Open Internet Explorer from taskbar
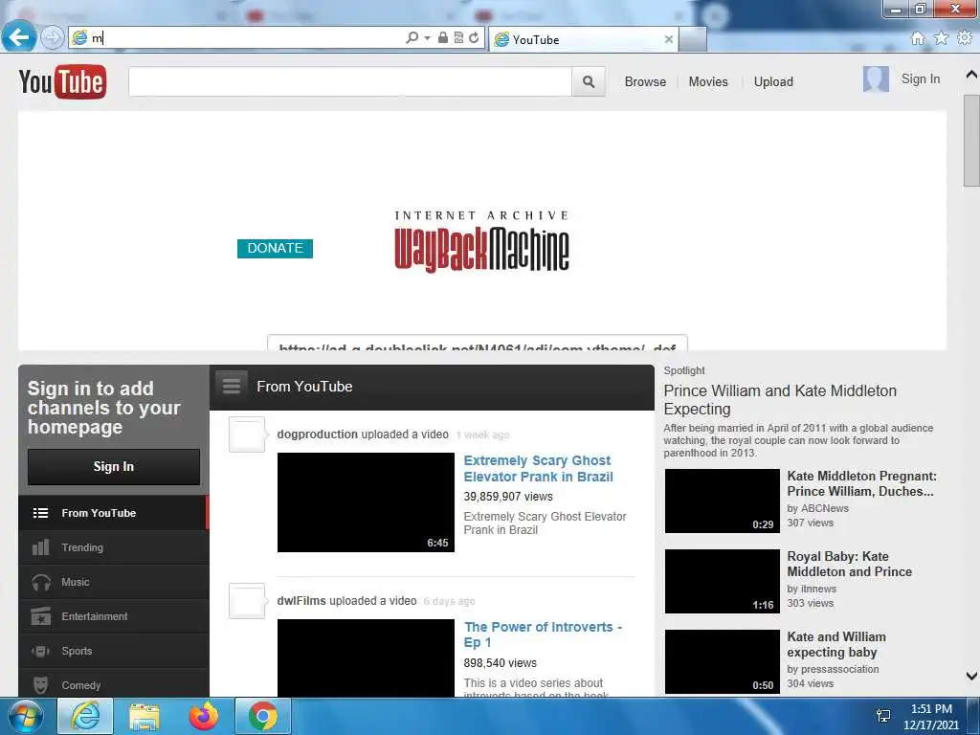The image size is (980, 735). pyautogui.click(x=85, y=716)
